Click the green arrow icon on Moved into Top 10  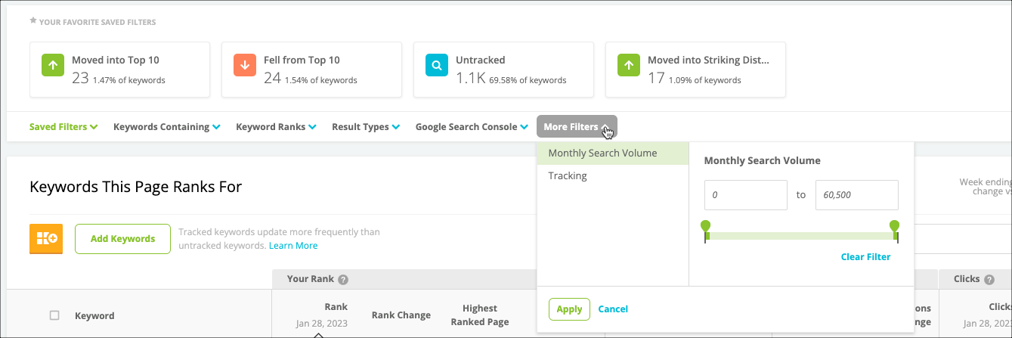point(53,66)
